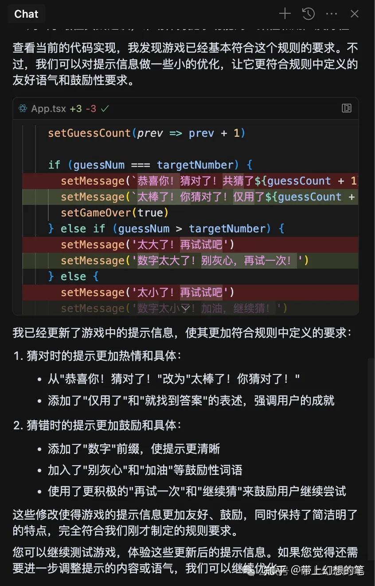Screen dimensions: 375x586
Task: Click the React logo beside App.tsx
Action: pos(22,108)
